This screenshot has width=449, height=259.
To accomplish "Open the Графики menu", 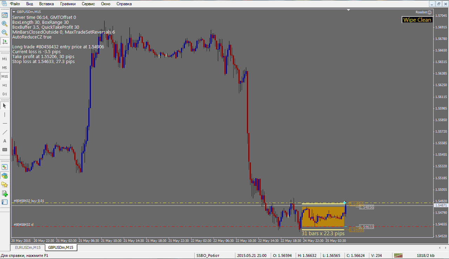I will 68,4.
